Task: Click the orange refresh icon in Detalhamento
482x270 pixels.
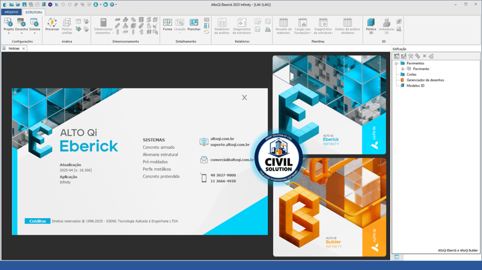Action: (206, 32)
